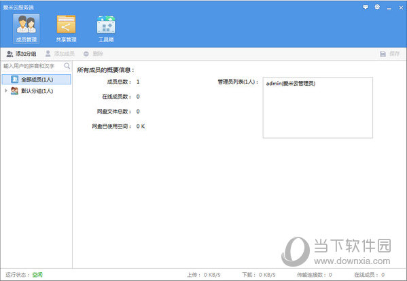Select 全部成员(1人) tree item
Image resolution: width=407 pixels, height=281 pixels.
[x=36, y=80]
